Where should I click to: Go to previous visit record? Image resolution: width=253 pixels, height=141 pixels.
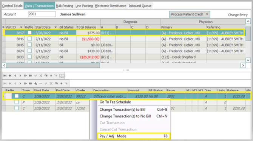15,76
